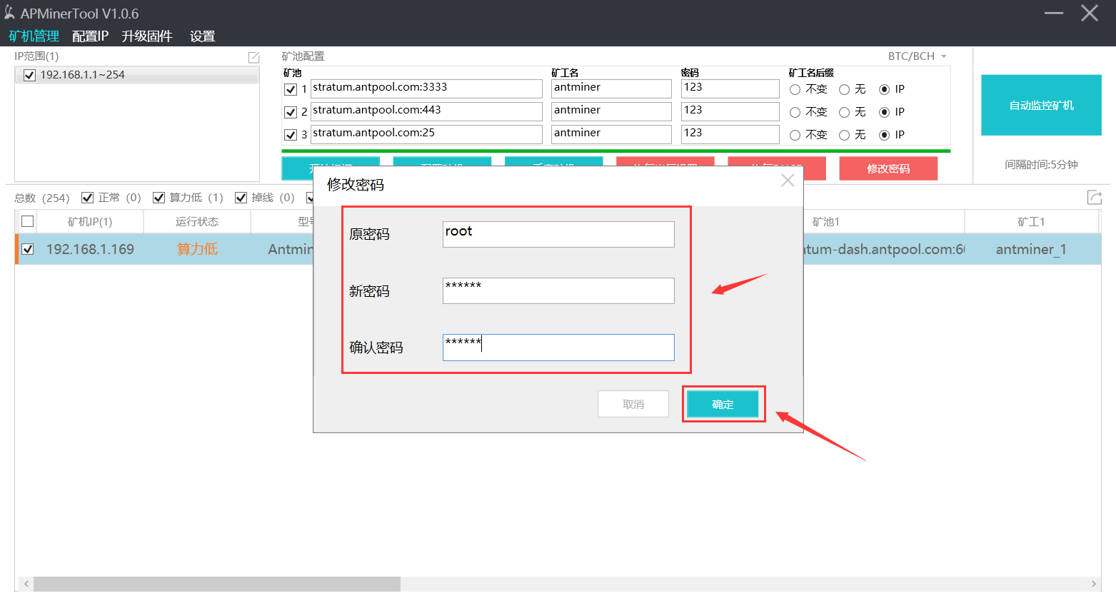Confirm password change with teal button
Image resolution: width=1116 pixels, height=598 pixels.
(723, 404)
